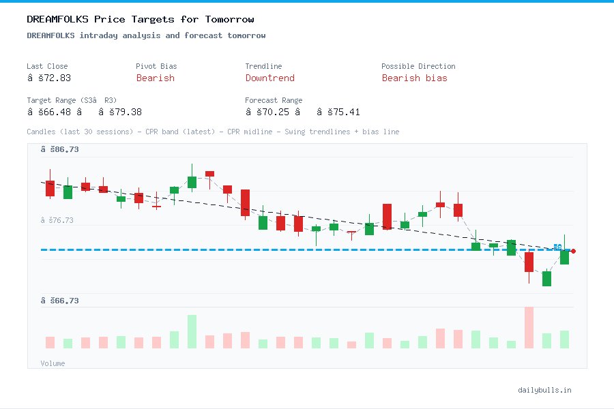Click the "Pivot Bias" label
This screenshot has width=614, height=409.
pyautogui.click(x=156, y=66)
